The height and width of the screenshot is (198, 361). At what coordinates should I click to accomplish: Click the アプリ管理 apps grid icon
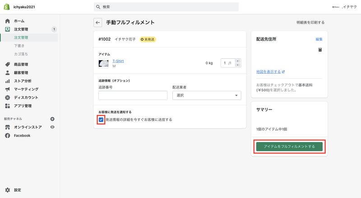8,106
